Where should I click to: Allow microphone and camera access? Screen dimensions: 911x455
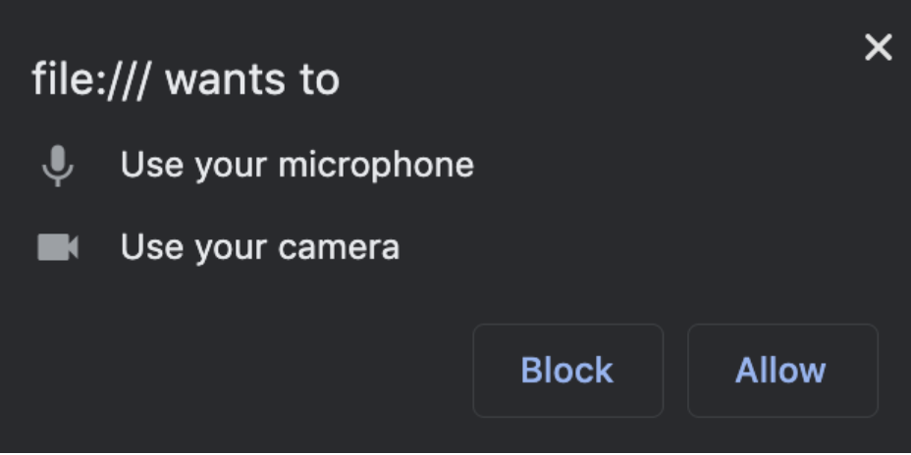(x=781, y=371)
